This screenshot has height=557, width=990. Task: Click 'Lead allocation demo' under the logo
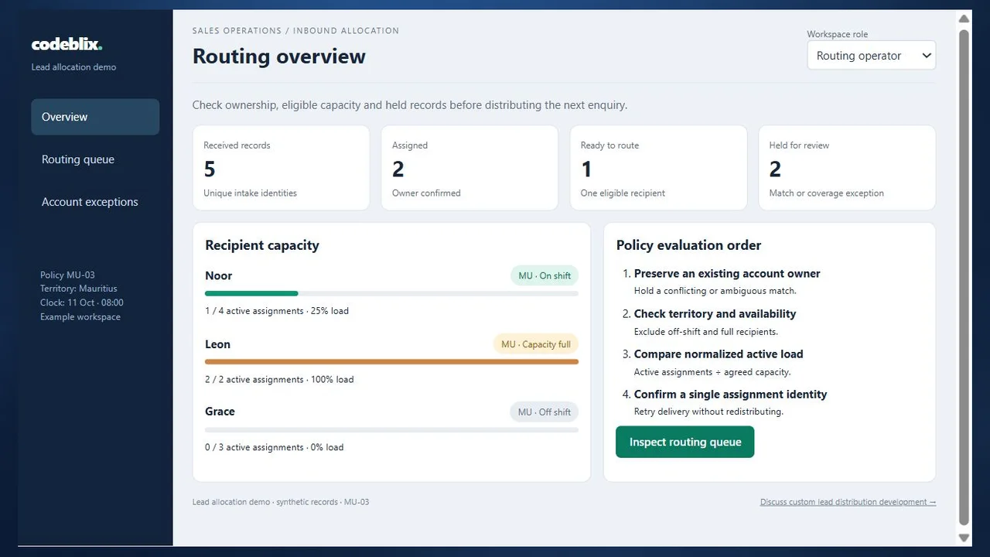[73, 67]
